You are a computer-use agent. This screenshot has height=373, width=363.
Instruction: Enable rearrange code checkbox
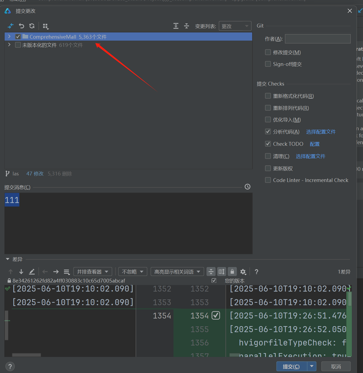pos(268,108)
